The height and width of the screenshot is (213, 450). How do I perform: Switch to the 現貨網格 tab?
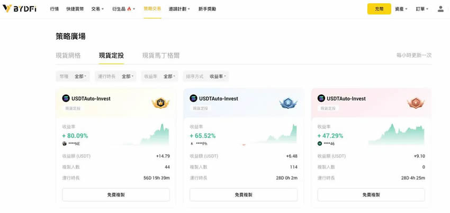[x=68, y=55]
